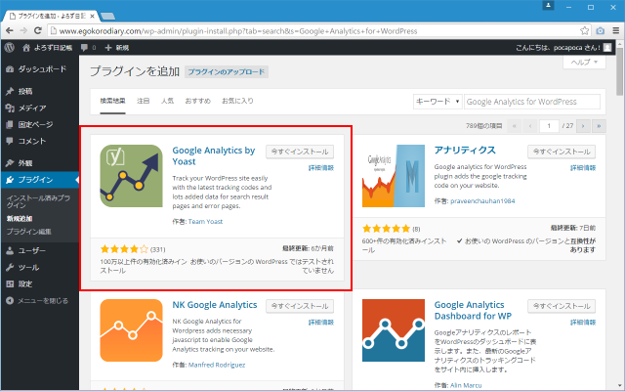Open the comments bubble in admin bar
Image resolution: width=625 pixels, height=391 pixels.
(89, 48)
